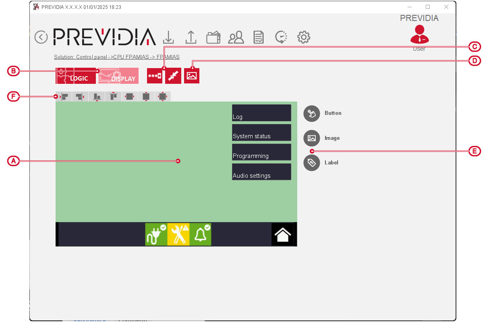491x322 pixels.
Task: Click the upload arrow icon in header
Action: click(x=191, y=37)
